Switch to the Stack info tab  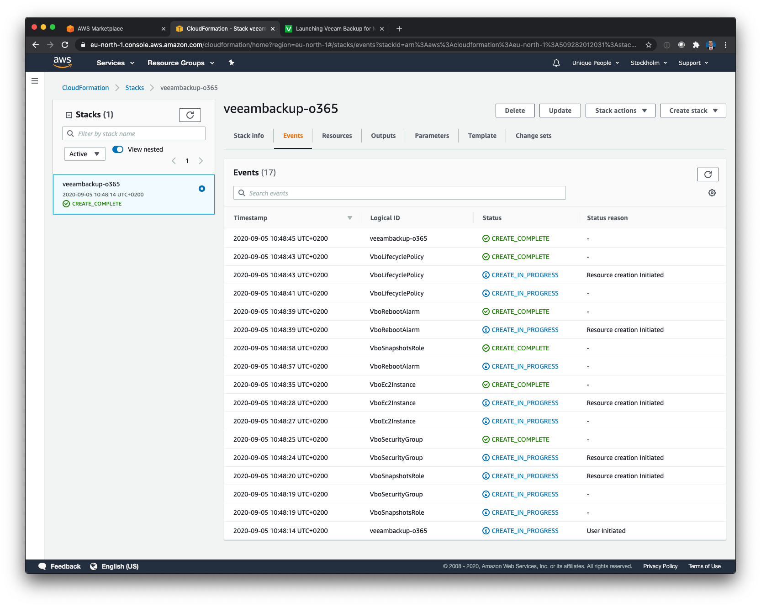pyautogui.click(x=248, y=136)
